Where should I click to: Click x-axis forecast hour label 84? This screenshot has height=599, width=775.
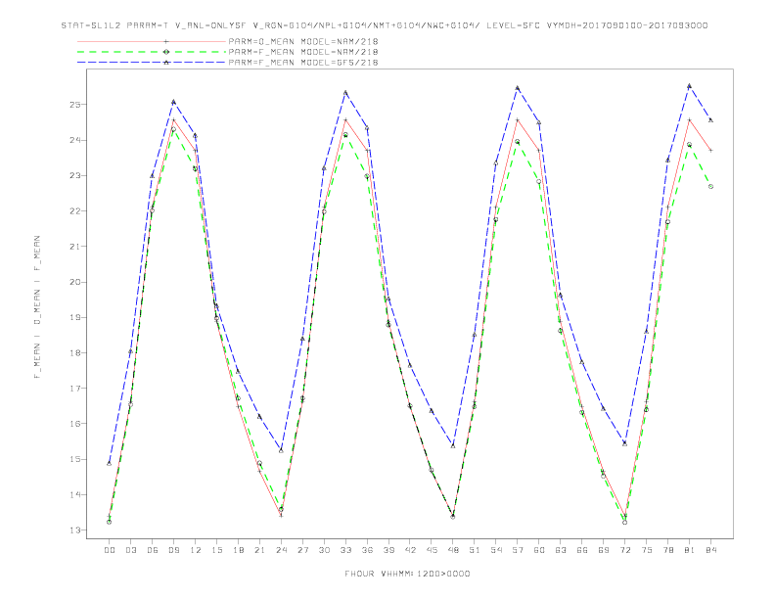[710, 550]
